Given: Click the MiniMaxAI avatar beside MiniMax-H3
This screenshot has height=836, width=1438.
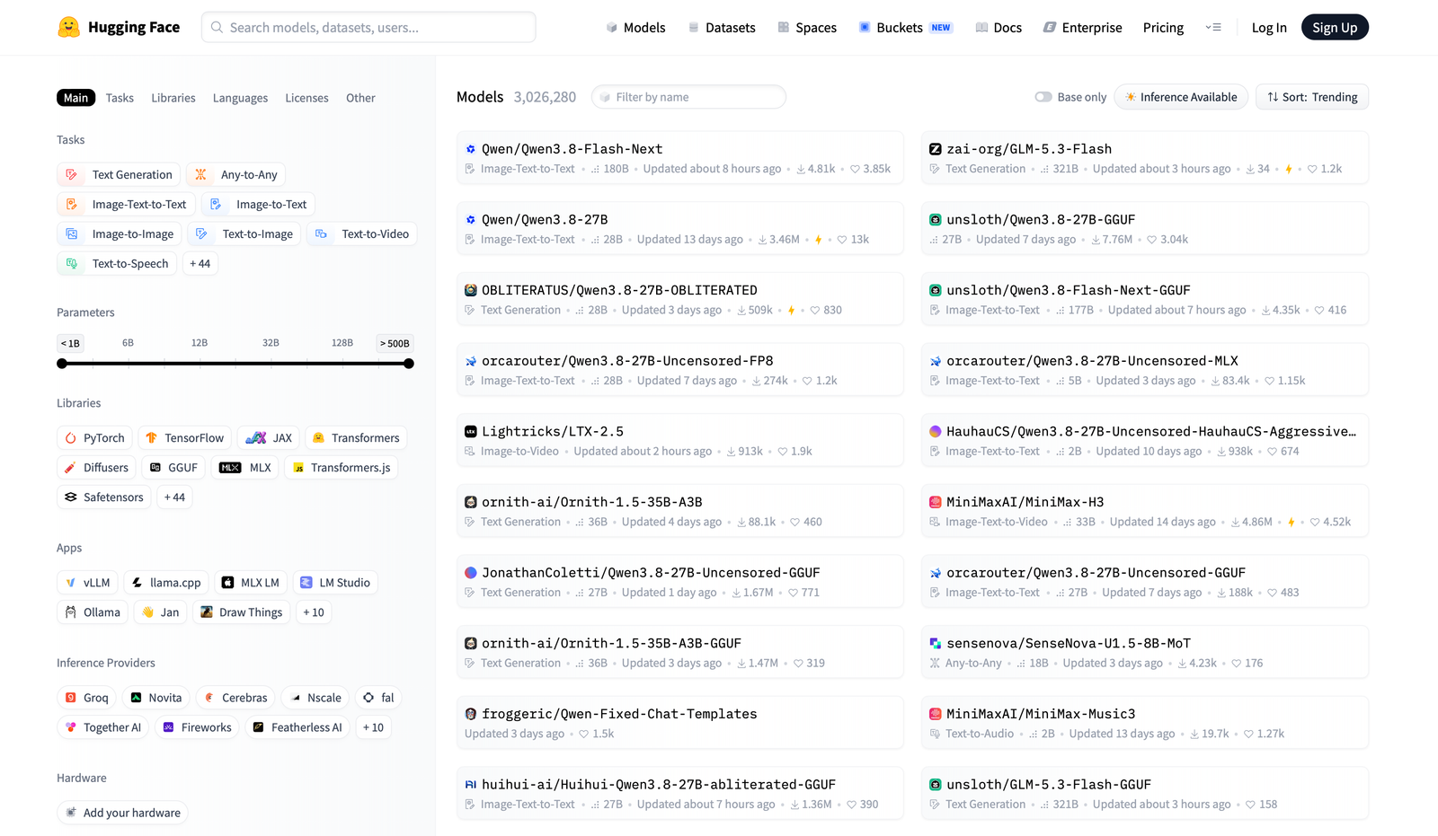Looking at the screenshot, I should tap(935, 502).
